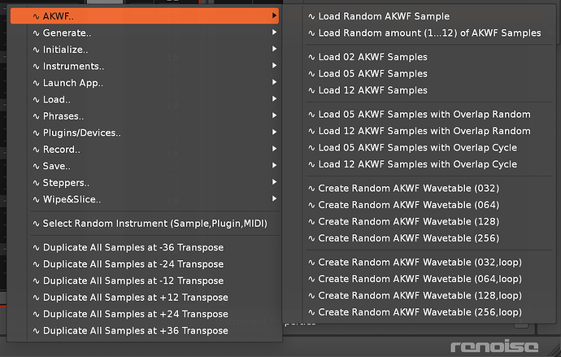
Task: Expand arrow next to Initialize..
Action: click(274, 49)
